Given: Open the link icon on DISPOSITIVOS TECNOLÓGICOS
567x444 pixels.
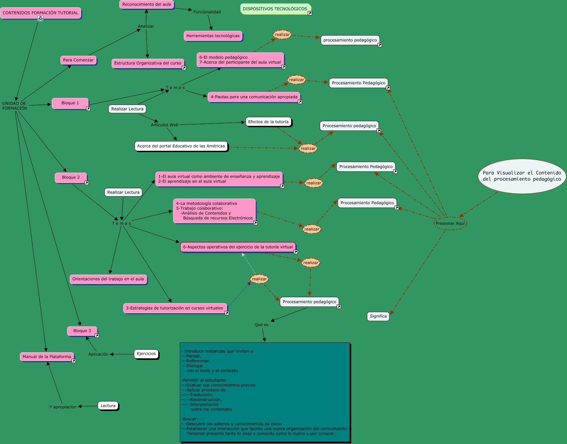Looking at the screenshot, I should tap(310, 13).
